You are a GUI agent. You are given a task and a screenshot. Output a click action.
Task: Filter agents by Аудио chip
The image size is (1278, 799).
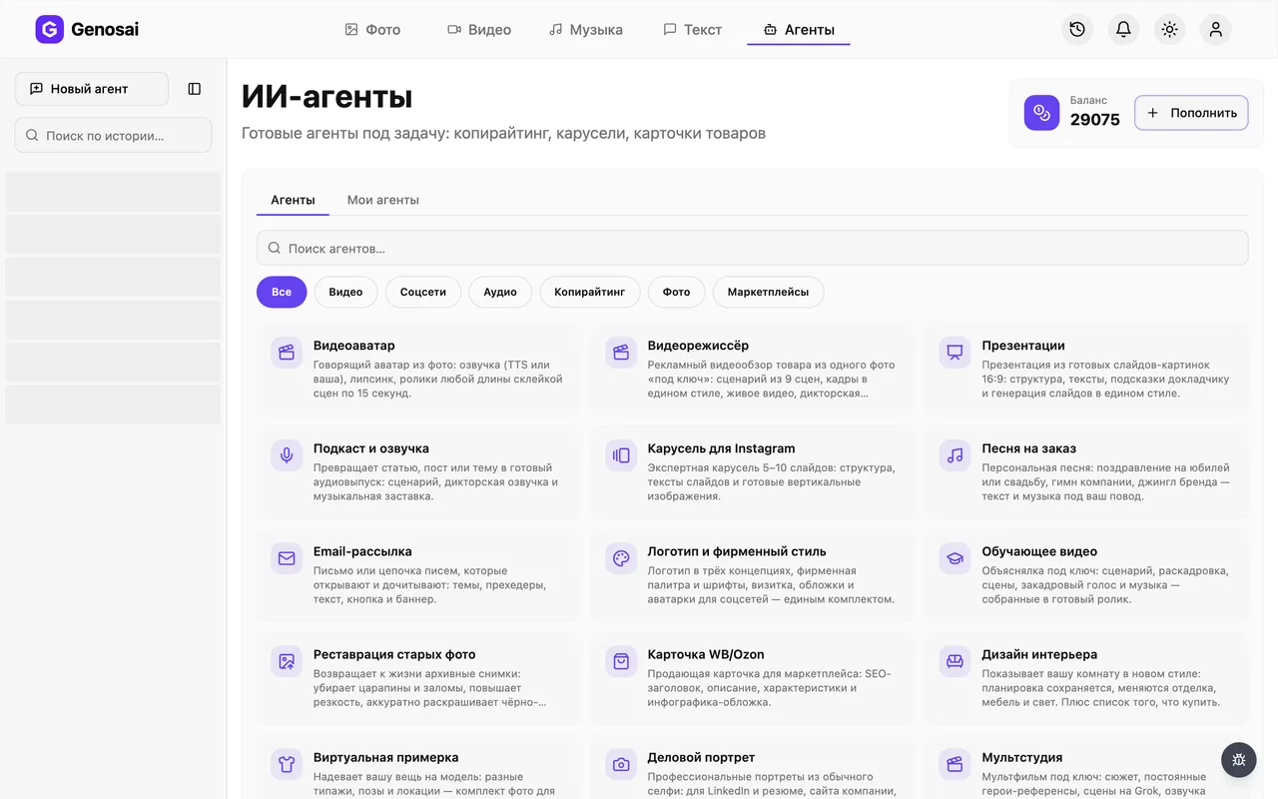coord(500,292)
